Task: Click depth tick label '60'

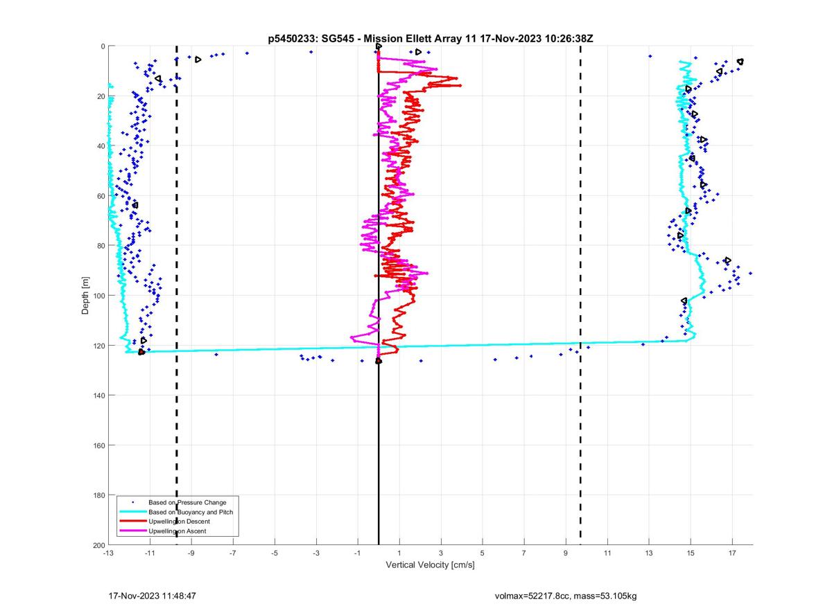Action: pos(101,196)
